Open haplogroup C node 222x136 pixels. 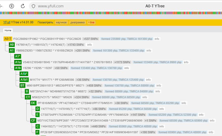(x=38, y=126)
